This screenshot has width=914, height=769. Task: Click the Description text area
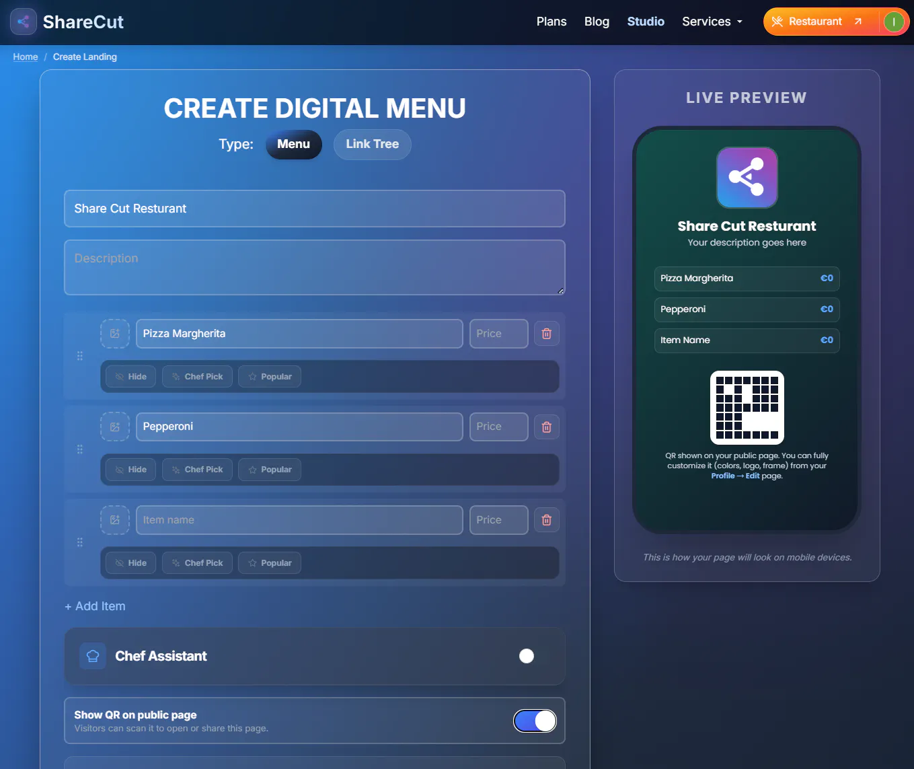point(315,268)
